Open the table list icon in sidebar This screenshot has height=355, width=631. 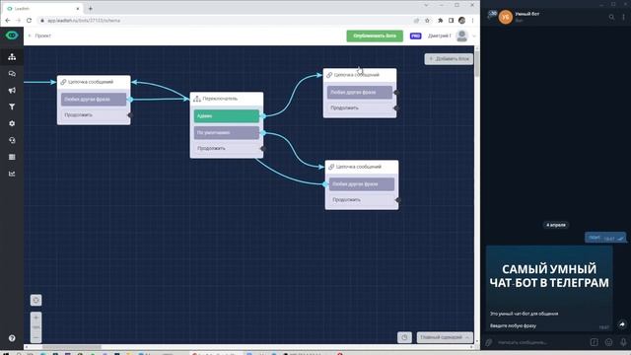[x=12, y=157]
